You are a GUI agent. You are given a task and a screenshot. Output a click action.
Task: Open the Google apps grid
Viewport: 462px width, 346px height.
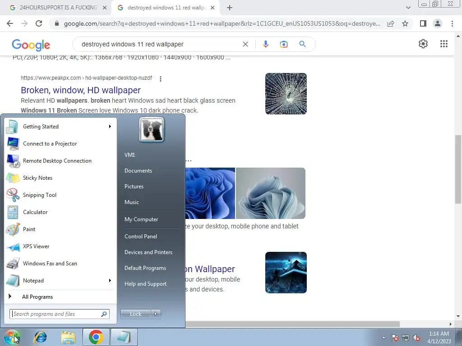(444, 44)
